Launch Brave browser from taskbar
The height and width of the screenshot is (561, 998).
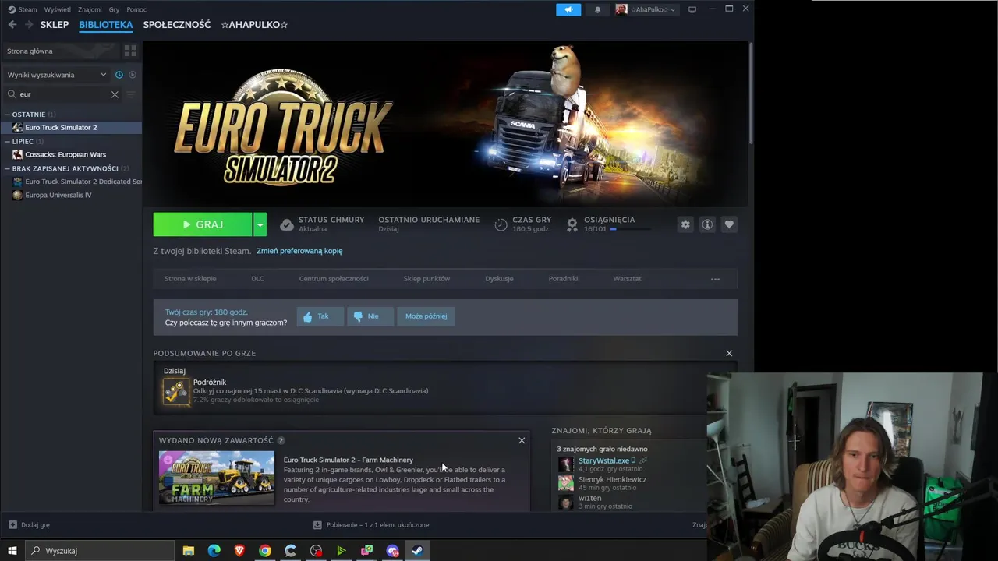tap(239, 551)
